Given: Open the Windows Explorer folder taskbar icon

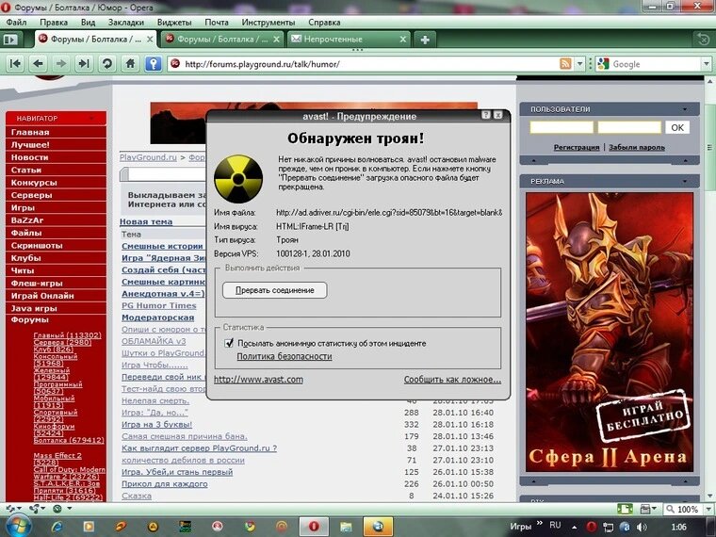Looking at the screenshot, I should click(346, 527).
